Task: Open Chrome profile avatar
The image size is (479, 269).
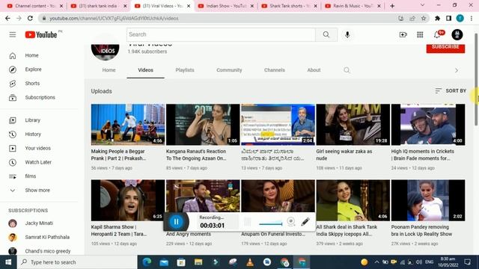Action: click(x=460, y=18)
